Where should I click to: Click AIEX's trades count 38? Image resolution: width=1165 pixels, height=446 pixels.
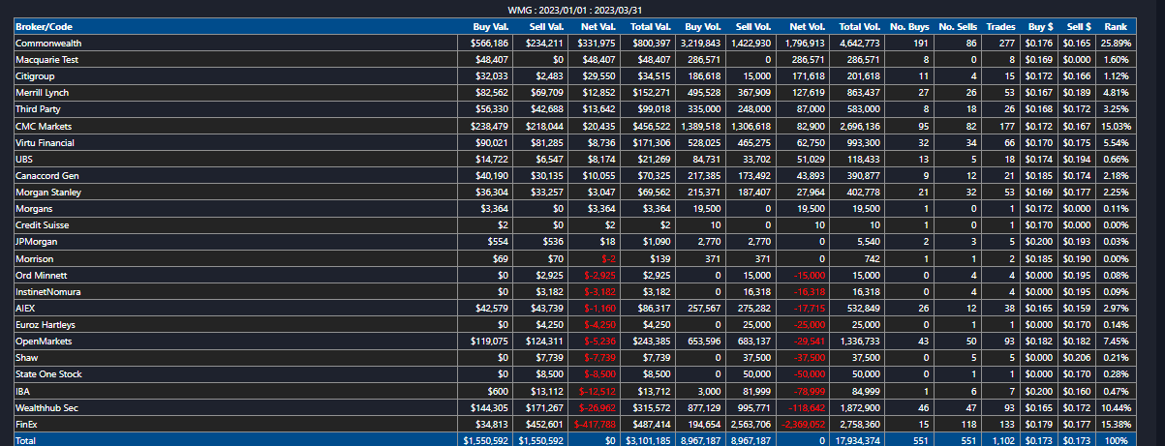(1010, 308)
